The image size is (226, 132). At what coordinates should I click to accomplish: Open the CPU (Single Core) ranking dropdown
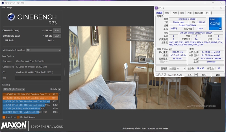[x=14, y=89]
